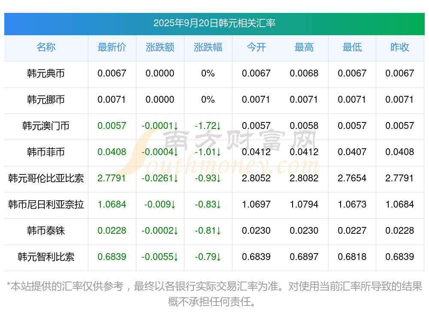The image size is (429, 315).
Task: Click 韩币菲币 opening price 0.0412
Action: click(256, 152)
